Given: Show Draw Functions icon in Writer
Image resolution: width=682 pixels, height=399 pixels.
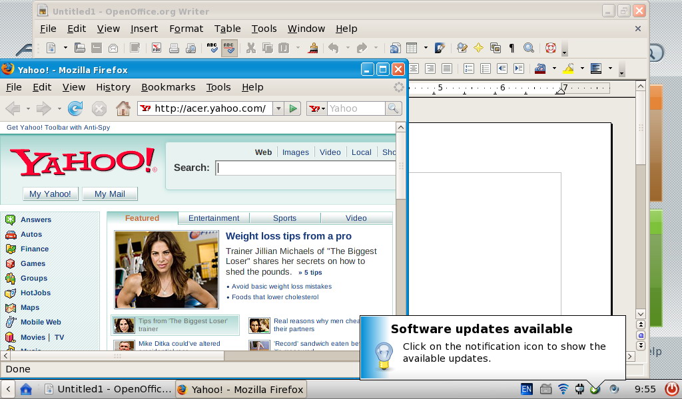Looking at the screenshot, I should click(x=440, y=48).
